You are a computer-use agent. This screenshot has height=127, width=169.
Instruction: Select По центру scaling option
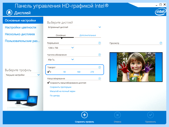55,96
